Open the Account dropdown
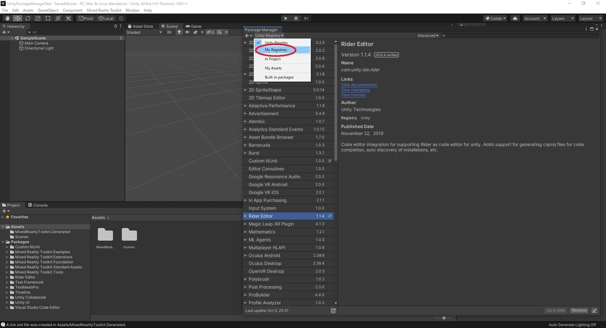 coord(534,18)
